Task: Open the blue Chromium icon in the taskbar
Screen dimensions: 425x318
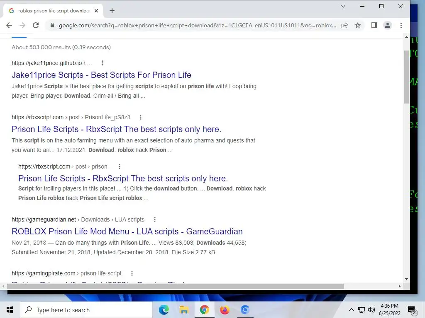Action: pyautogui.click(x=245, y=310)
